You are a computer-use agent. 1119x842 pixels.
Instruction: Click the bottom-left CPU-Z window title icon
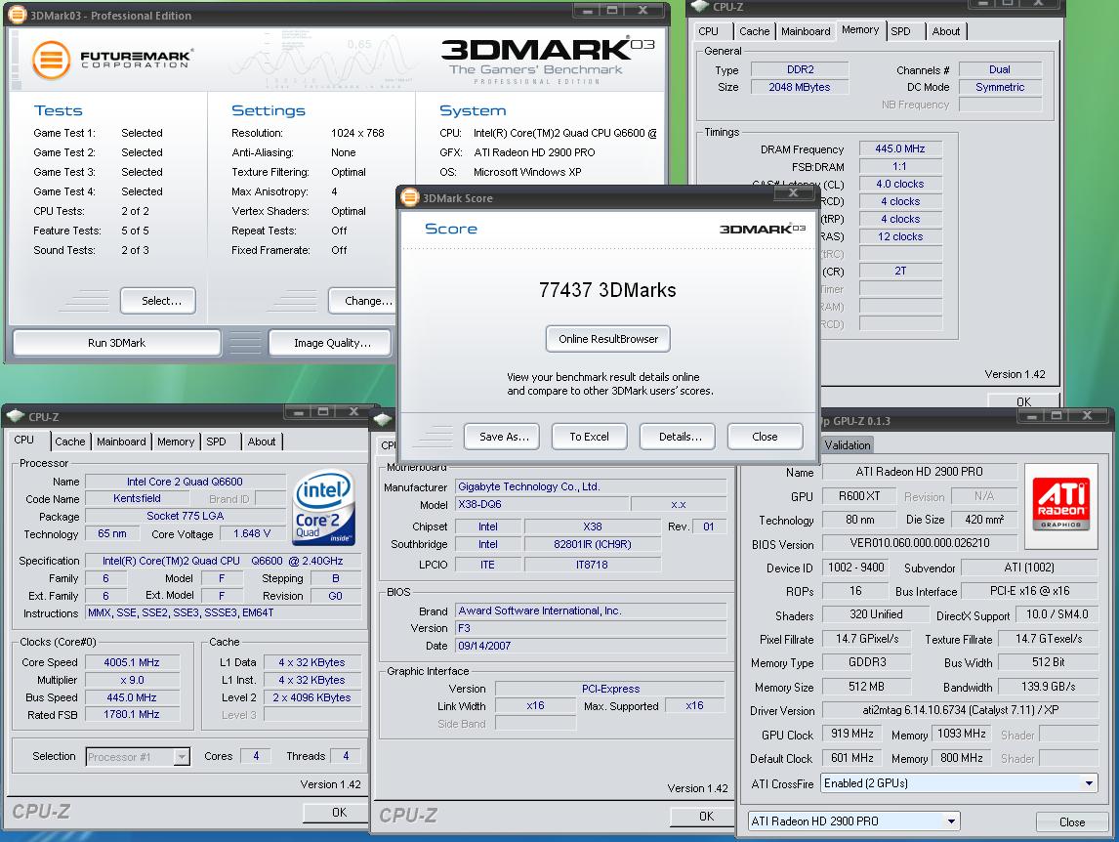pos(16,416)
